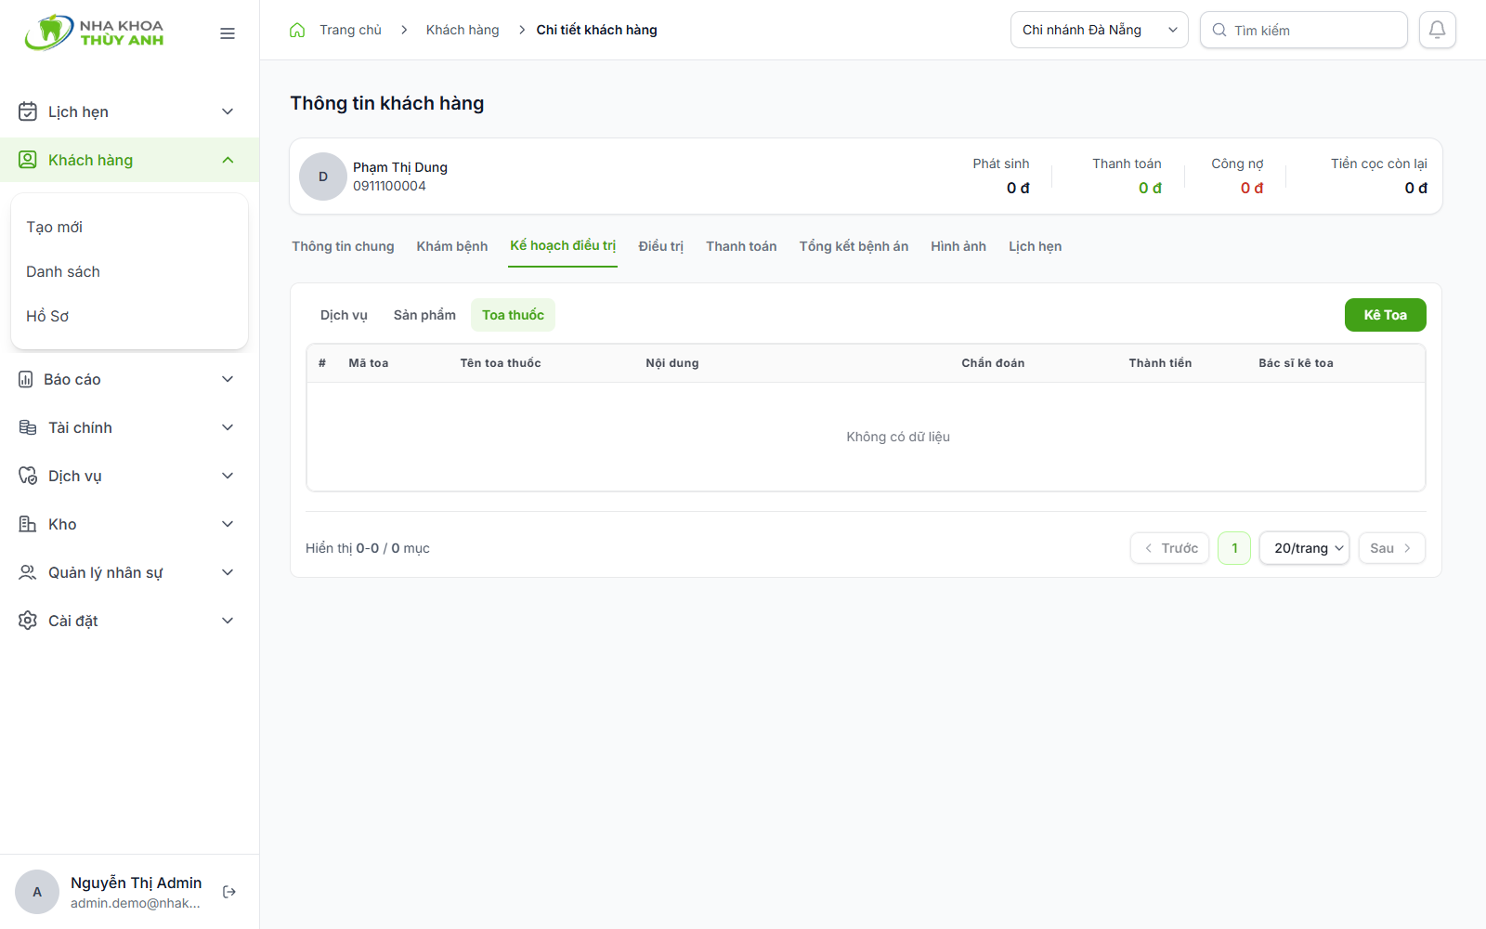Open the 20/trang page size dropdown
This screenshot has width=1486, height=929.
(x=1304, y=548)
